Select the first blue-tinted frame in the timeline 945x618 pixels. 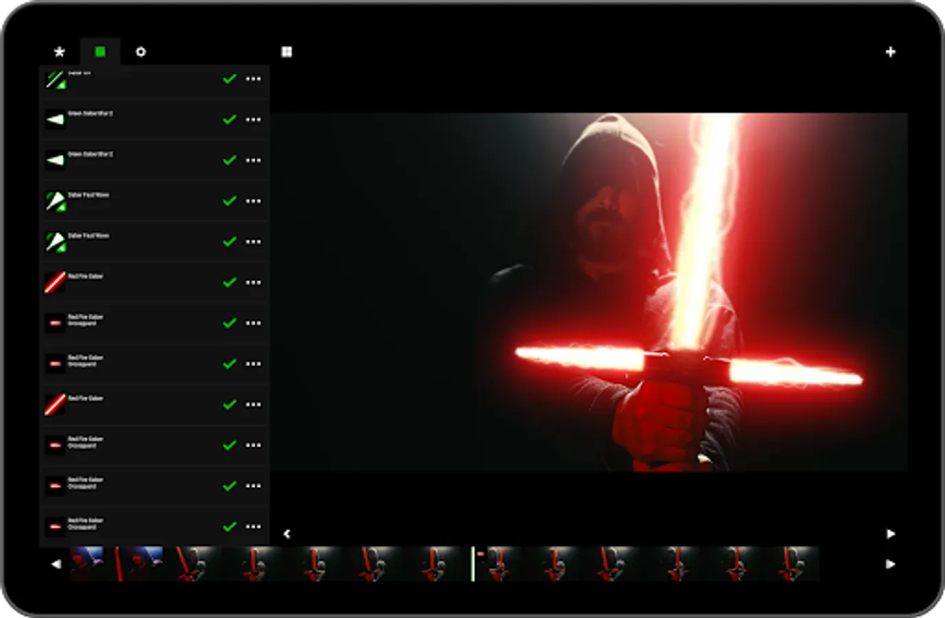87,564
